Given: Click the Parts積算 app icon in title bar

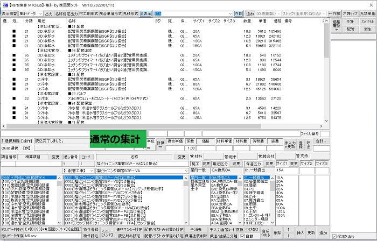Looking at the screenshot, I should pyautogui.click(x=5, y=5).
